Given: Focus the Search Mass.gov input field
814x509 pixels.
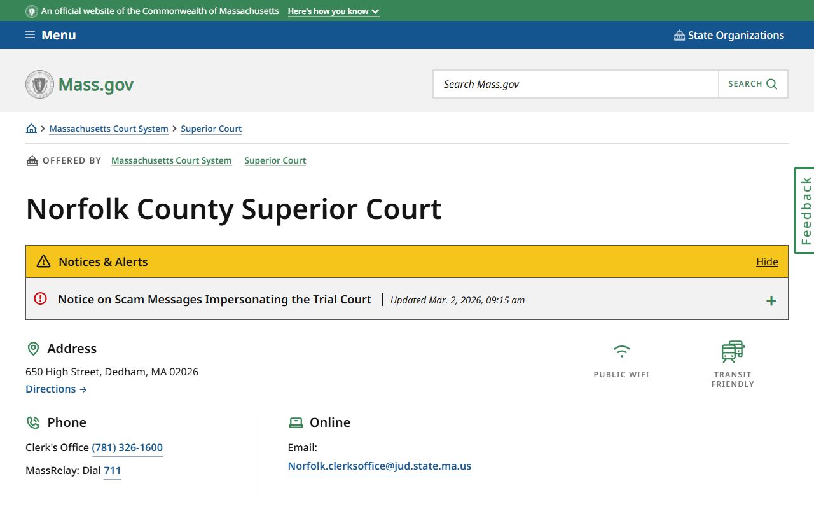Looking at the screenshot, I should (x=576, y=84).
